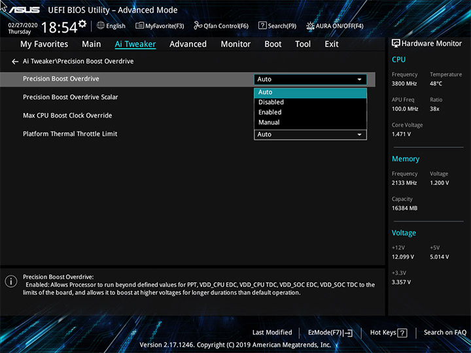Click +5V reading 5.014 V

pos(439,257)
